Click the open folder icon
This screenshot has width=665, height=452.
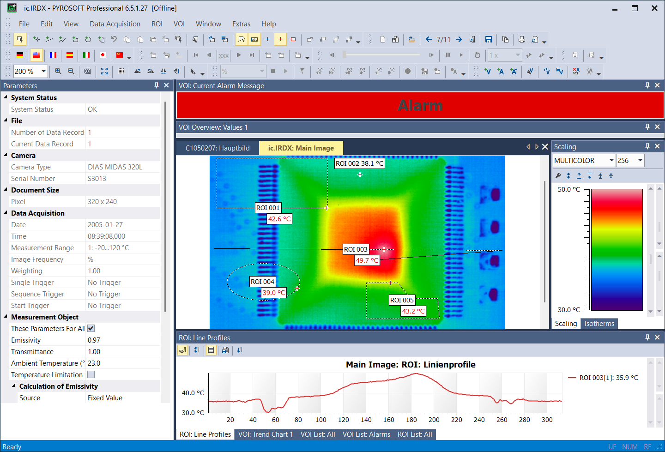tap(411, 39)
